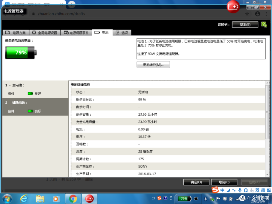Screen dimensions: 272x204
Task: Click the safely remove hardware tray icon
Action: [212, 199]
